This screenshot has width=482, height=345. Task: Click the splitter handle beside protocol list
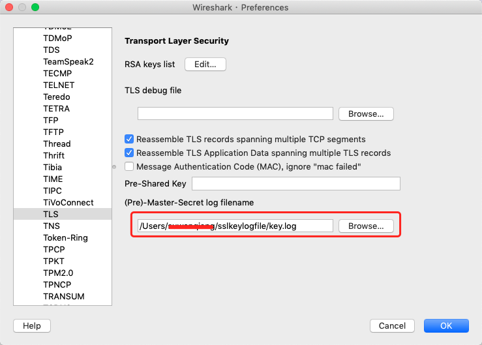coord(114,167)
